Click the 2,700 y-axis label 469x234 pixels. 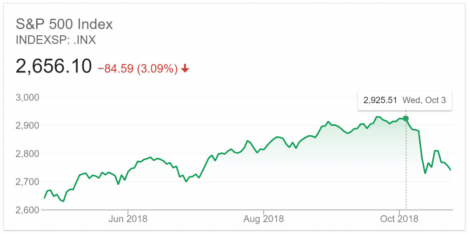[x=27, y=182]
